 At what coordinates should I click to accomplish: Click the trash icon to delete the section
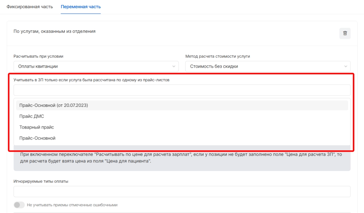point(345,33)
